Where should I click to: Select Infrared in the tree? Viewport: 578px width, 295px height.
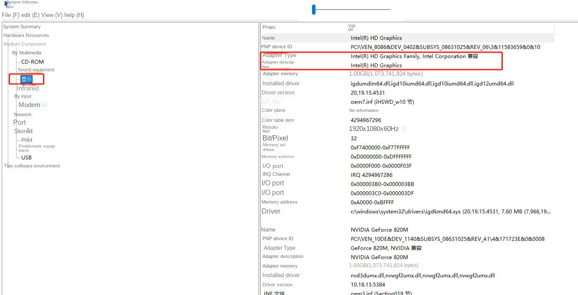pyautogui.click(x=28, y=88)
